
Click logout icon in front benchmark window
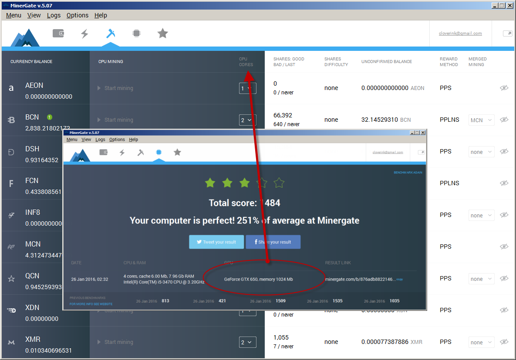[x=421, y=153]
